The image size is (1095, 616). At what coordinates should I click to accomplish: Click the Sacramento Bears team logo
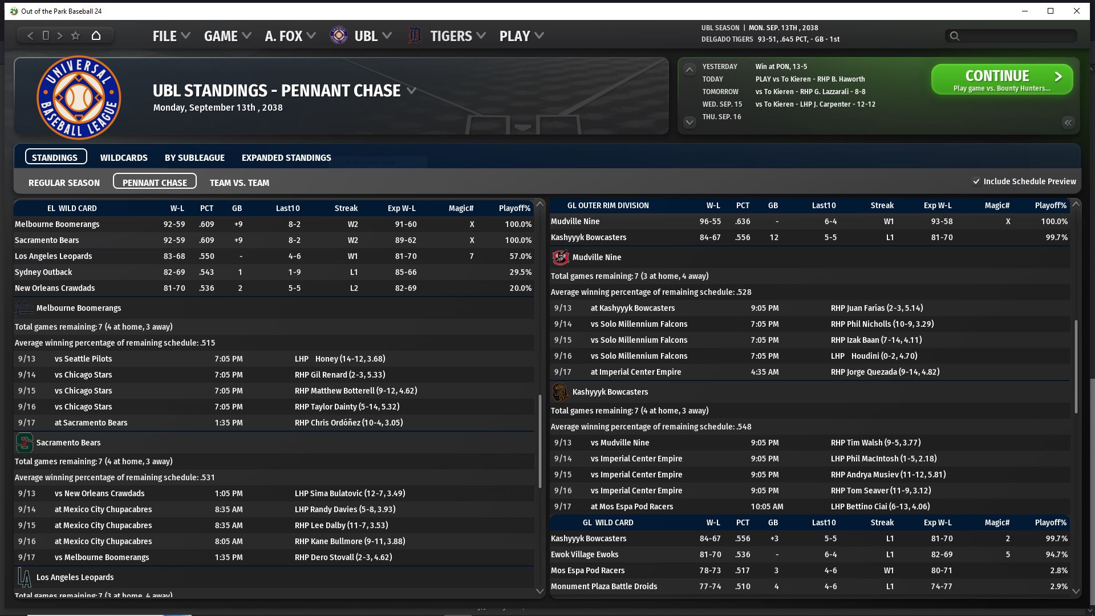[x=24, y=443]
